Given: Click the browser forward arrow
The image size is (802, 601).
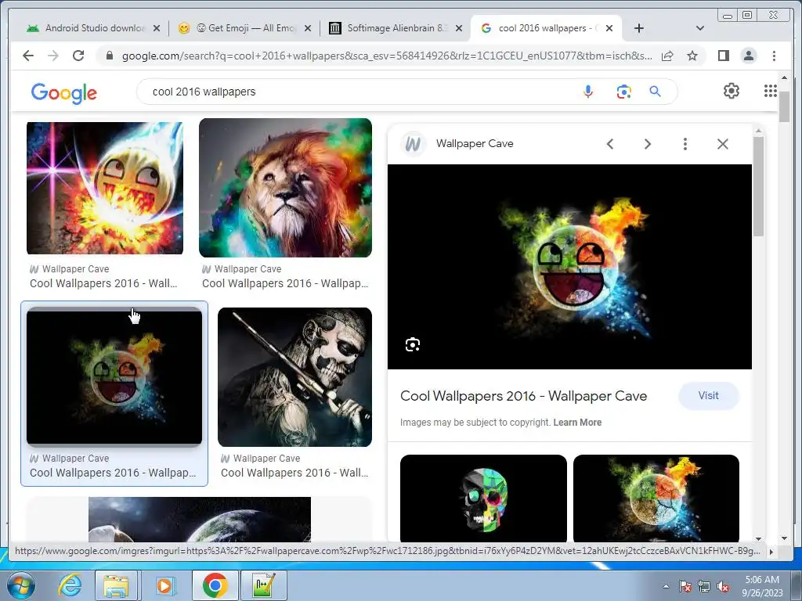Looking at the screenshot, I should click(53, 56).
